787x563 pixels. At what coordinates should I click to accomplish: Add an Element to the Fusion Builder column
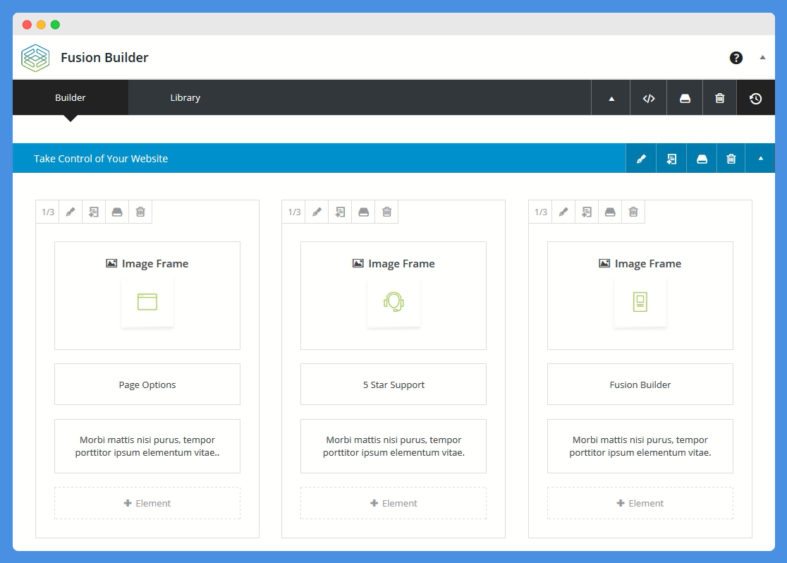pos(640,503)
